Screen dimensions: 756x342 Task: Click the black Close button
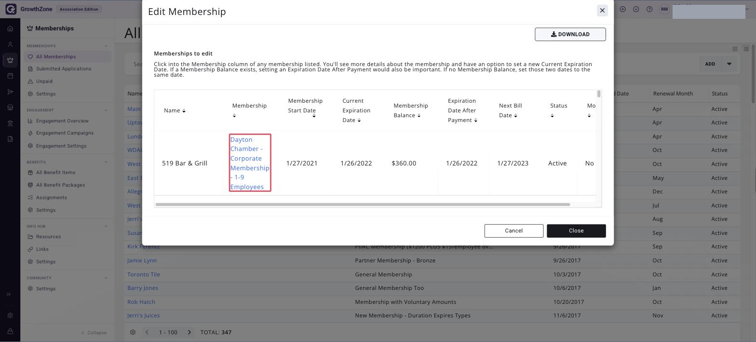click(x=576, y=231)
